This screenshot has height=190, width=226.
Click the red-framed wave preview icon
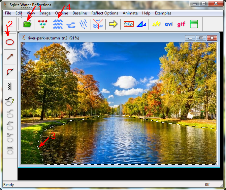[x=129, y=24]
